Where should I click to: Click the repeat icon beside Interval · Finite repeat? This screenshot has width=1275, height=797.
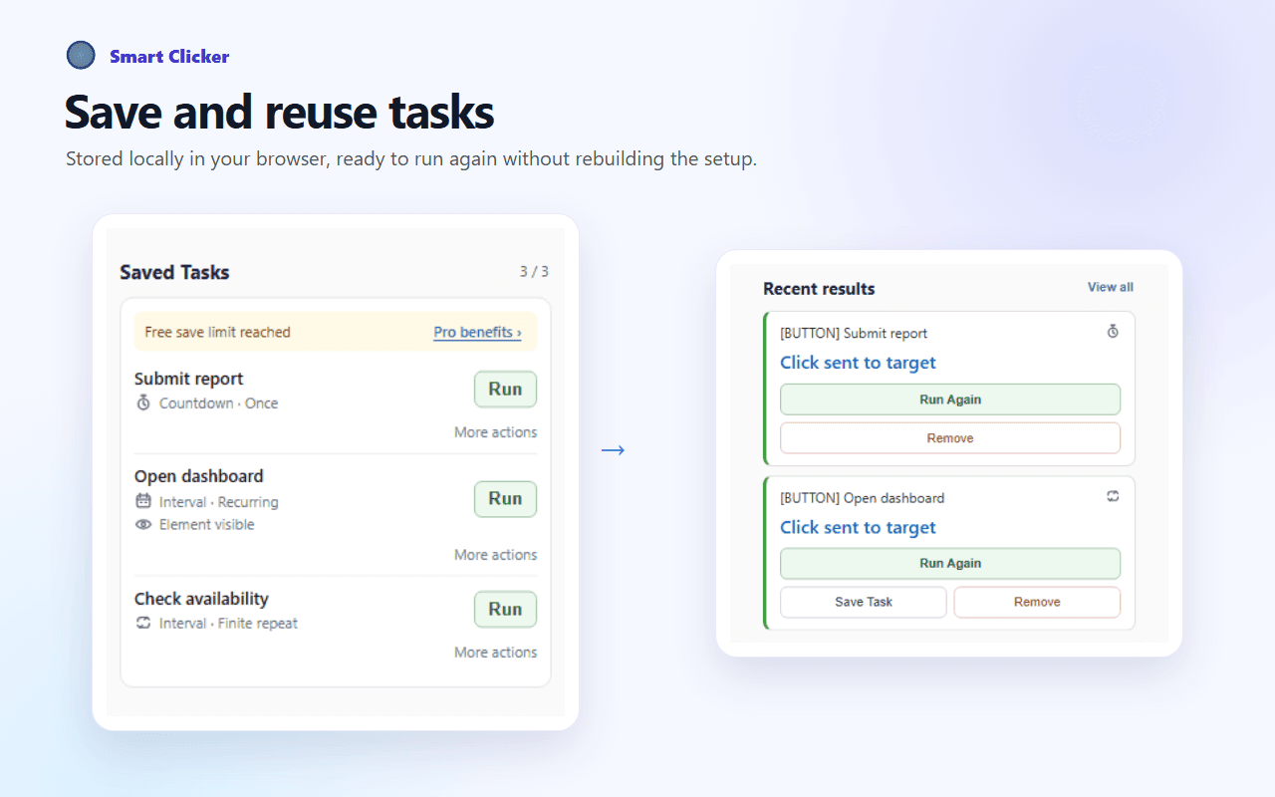coord(143,623)
